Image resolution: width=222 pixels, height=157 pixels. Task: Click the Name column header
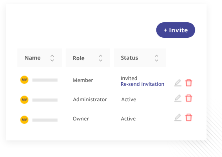pos(40,58)
